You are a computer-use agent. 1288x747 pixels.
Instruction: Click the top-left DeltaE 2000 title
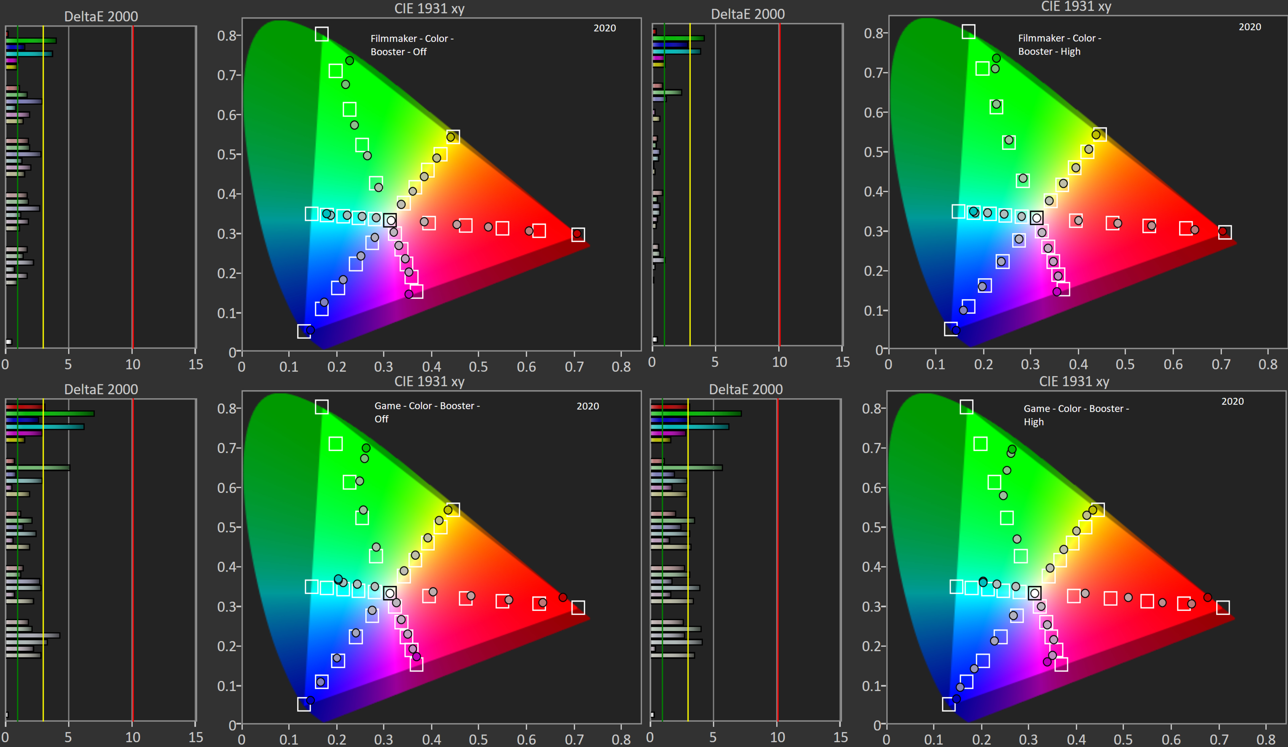[101, 16]
